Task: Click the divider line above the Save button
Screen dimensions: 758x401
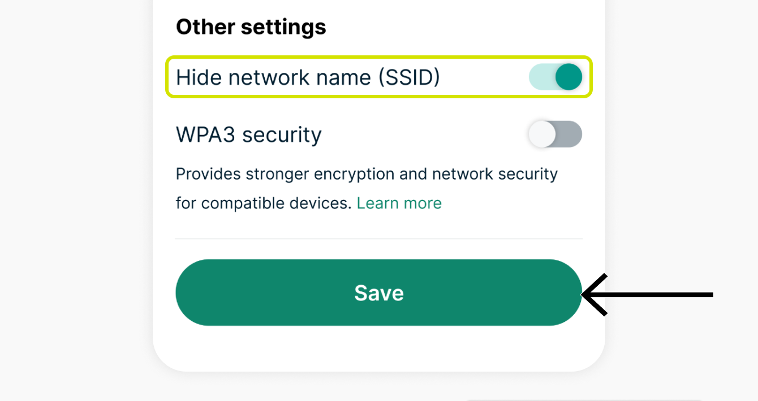Action: [378, 238]
